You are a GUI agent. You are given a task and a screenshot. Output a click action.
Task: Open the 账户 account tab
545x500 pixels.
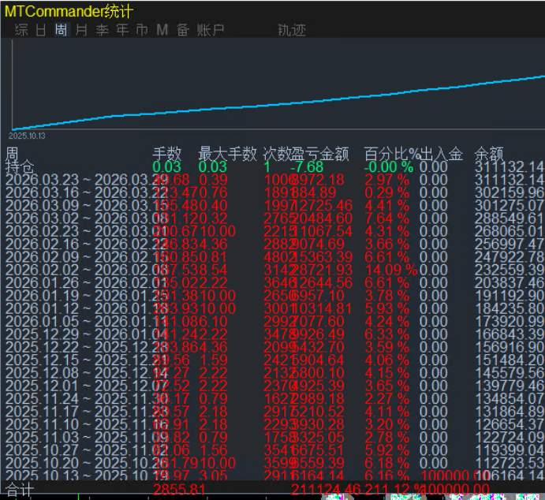[x=211, y=30]
